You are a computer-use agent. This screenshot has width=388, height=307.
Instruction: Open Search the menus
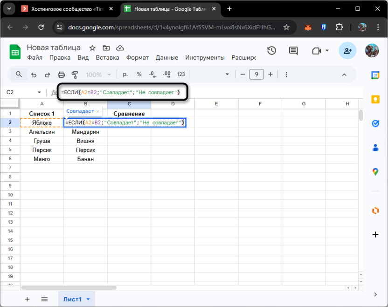(19, 74)
